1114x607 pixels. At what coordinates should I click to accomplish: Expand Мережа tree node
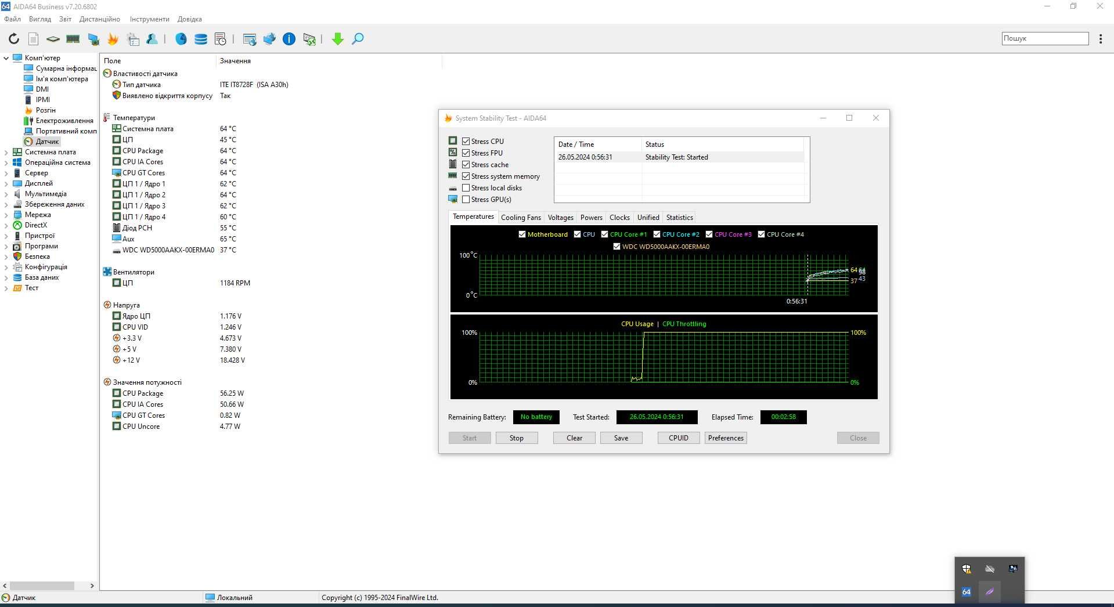(6, 215)
